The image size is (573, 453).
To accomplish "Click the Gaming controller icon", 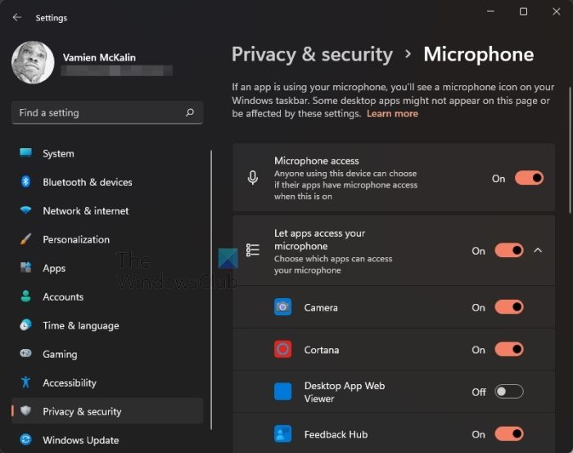I will [x=26, y=354].
